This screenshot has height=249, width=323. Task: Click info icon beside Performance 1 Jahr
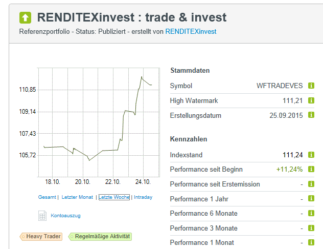click(311, 199)
